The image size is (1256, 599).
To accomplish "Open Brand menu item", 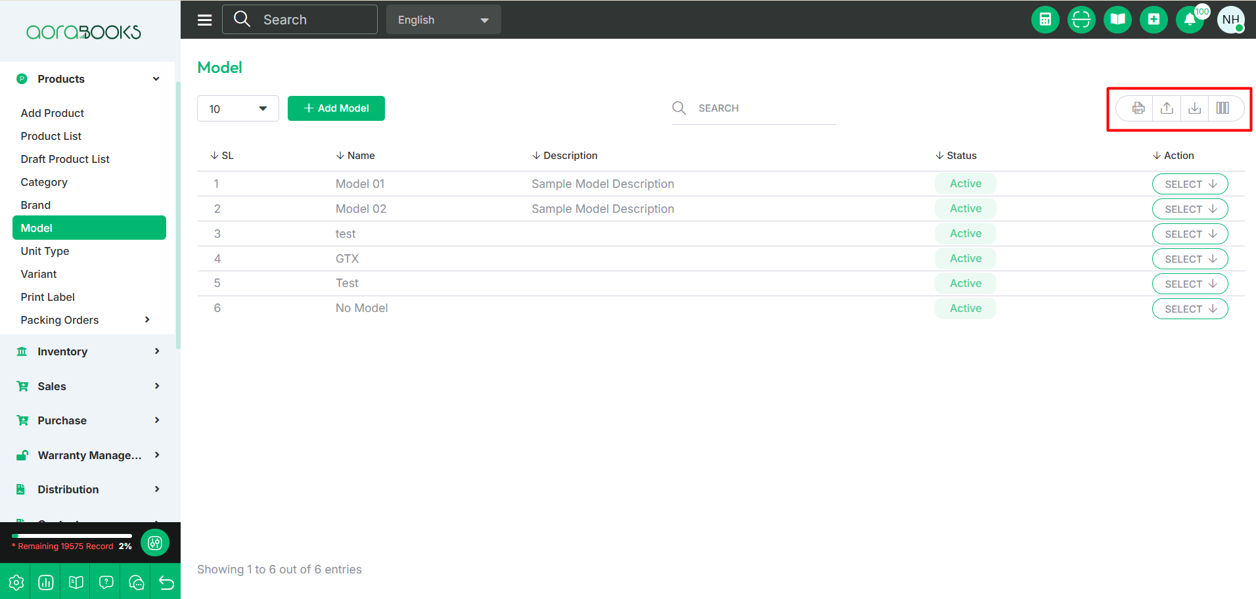I will coord(35,205).
